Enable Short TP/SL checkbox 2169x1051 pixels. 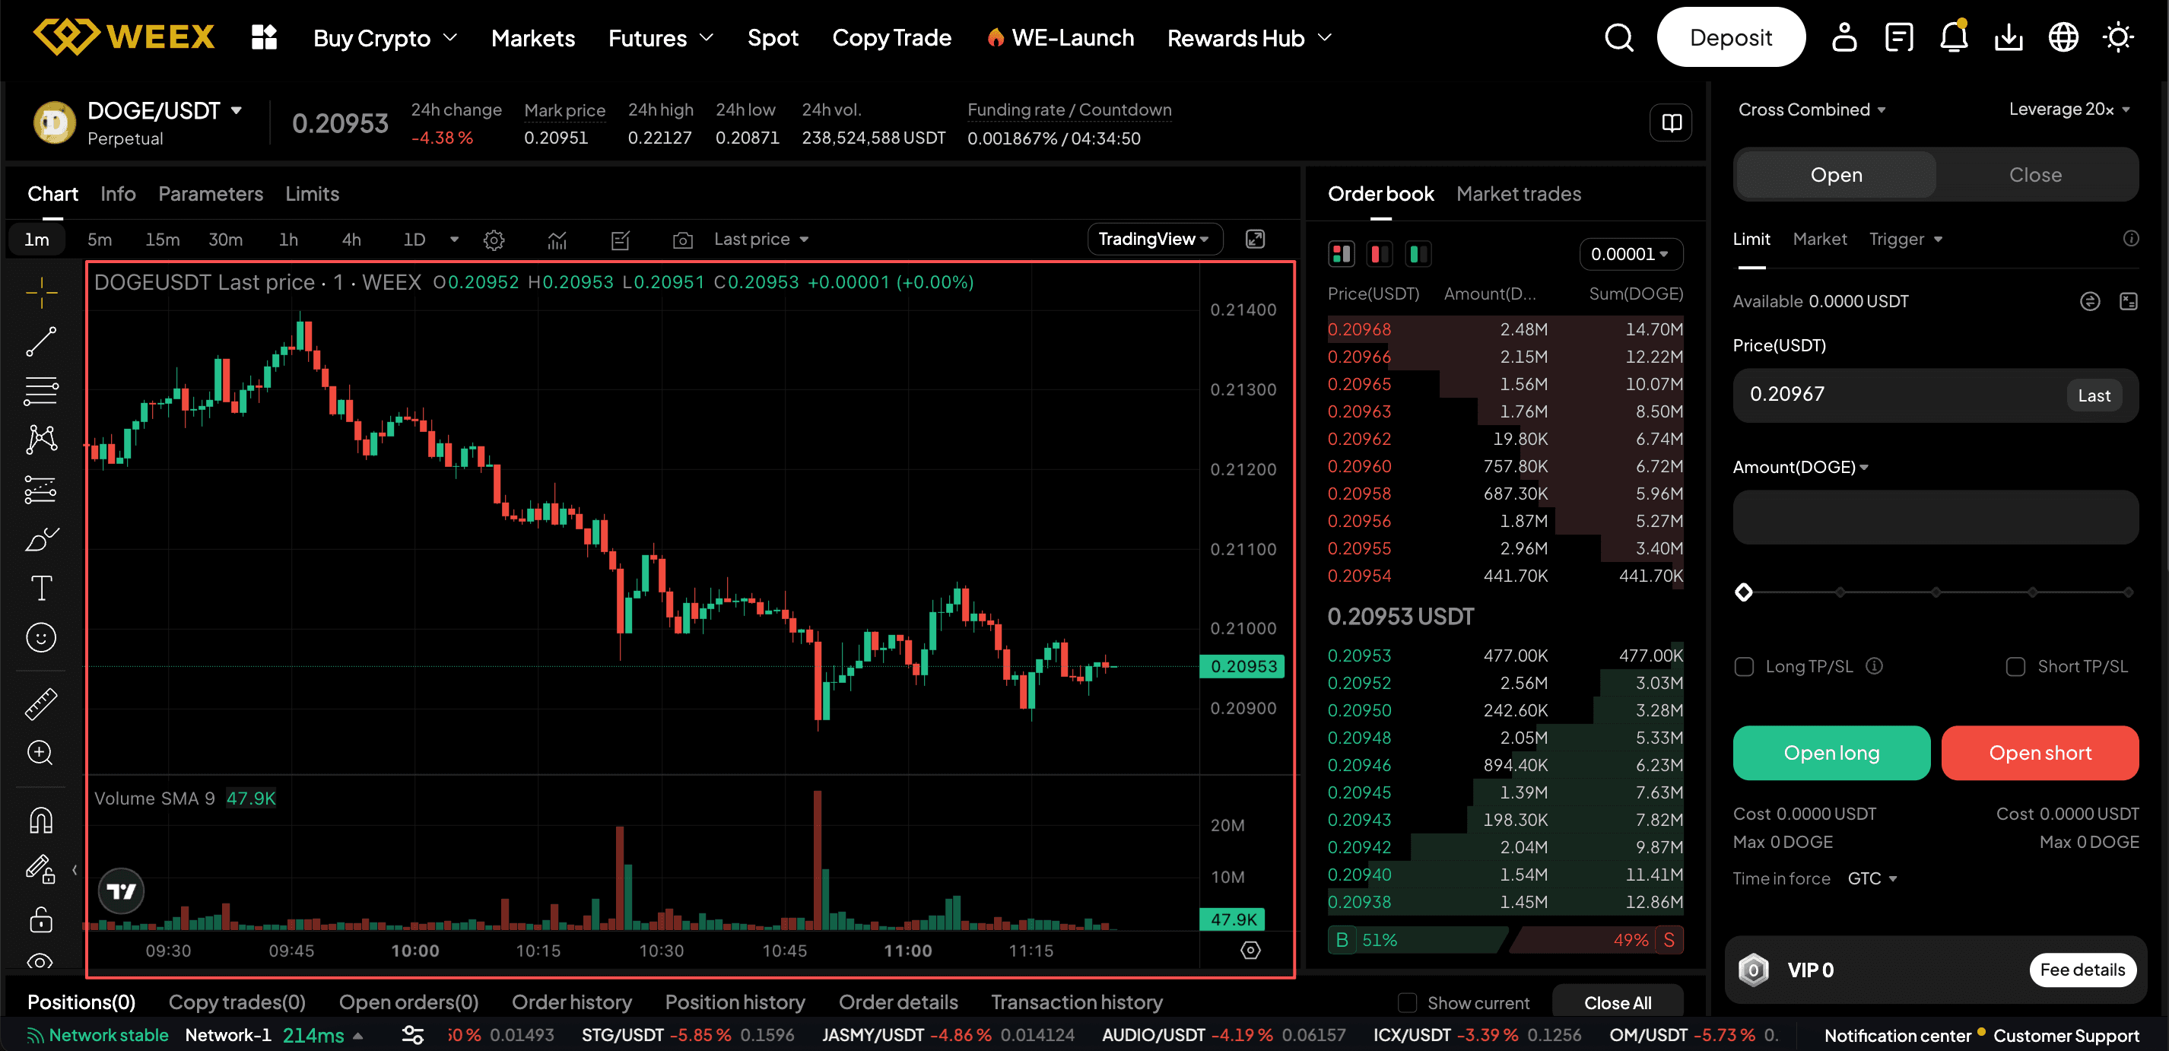tap(2015, 667)
